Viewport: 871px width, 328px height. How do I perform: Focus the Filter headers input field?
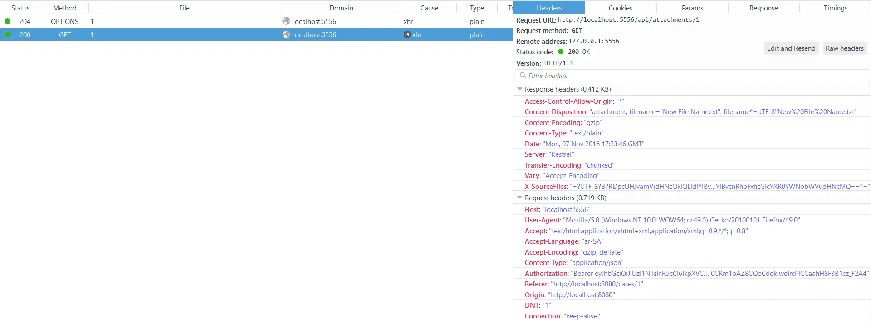692,76
